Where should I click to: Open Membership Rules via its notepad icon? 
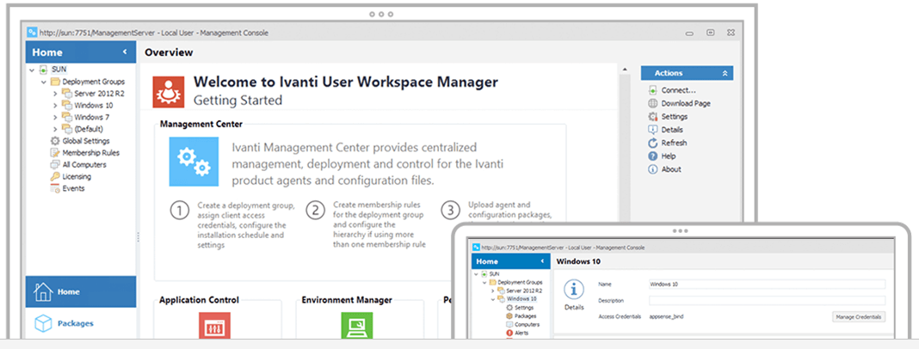tap(55, 153)
